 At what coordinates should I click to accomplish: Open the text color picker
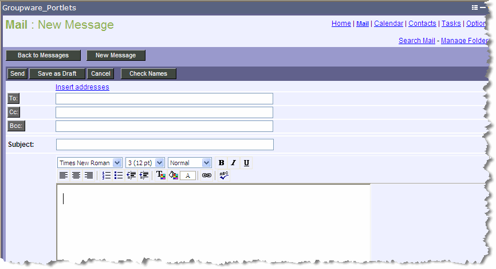click(x=161, y=175)
